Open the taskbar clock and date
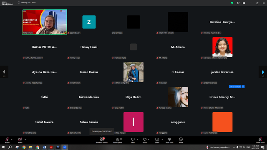The image size is (267, 150). coord(255,147)
